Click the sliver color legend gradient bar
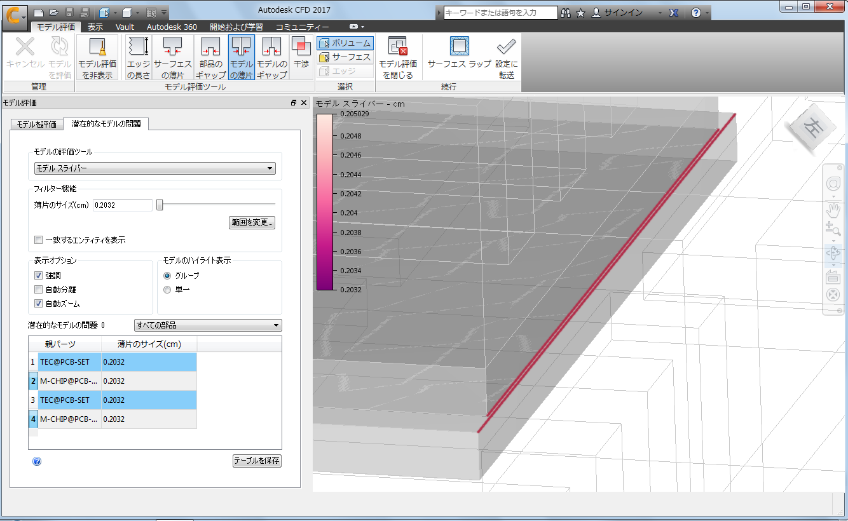 click(x=324, y=201)
